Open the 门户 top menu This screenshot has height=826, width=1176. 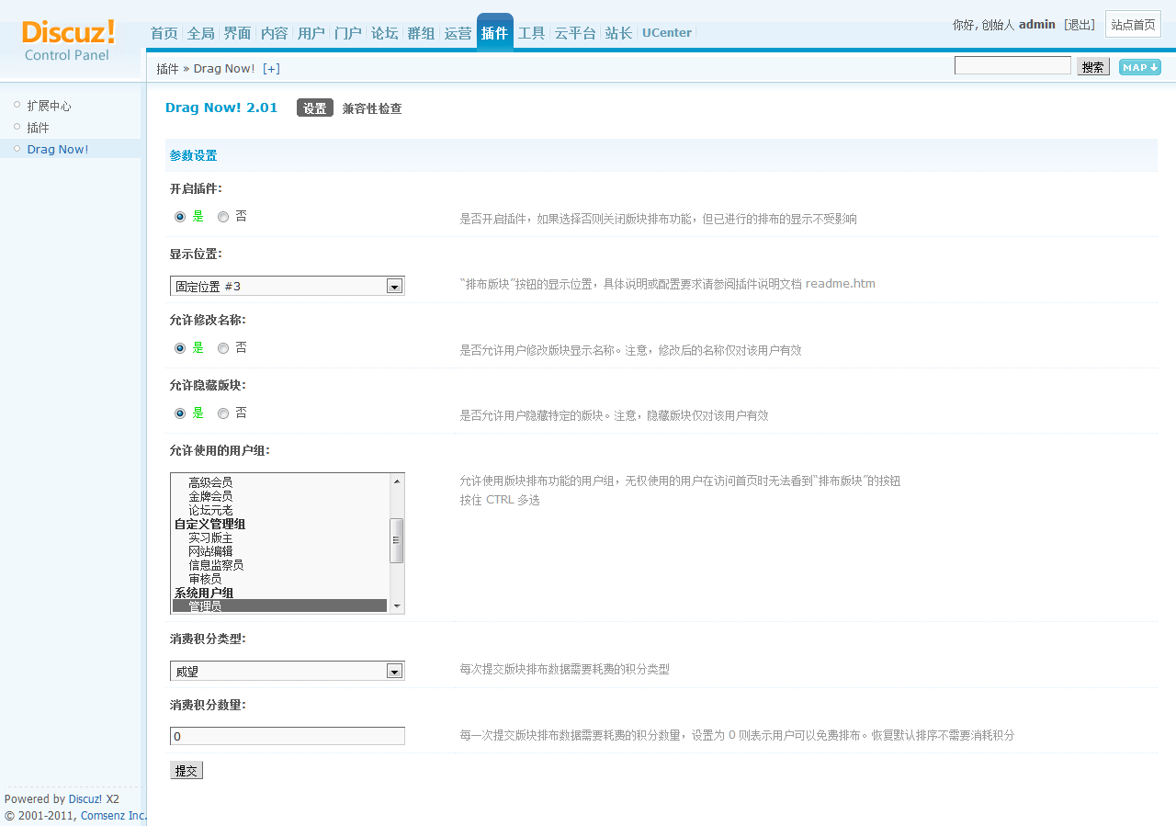(x=347, y=33)
